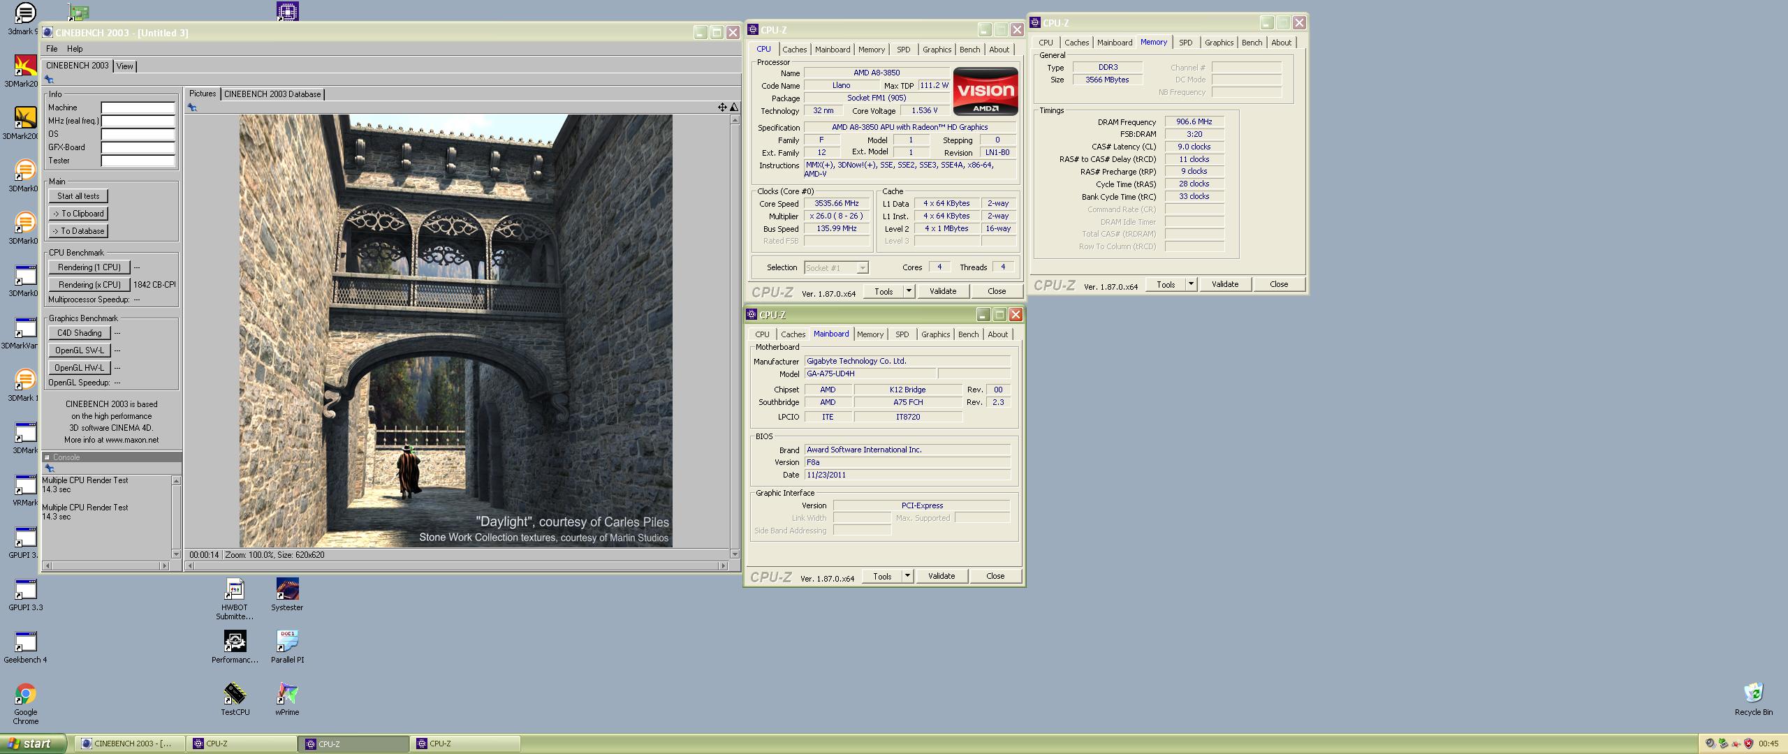Open Graphics tab in Mainboard CPU-Z window
The width and height of the screenshot is (1788, 754).
[x=935, y=334]
